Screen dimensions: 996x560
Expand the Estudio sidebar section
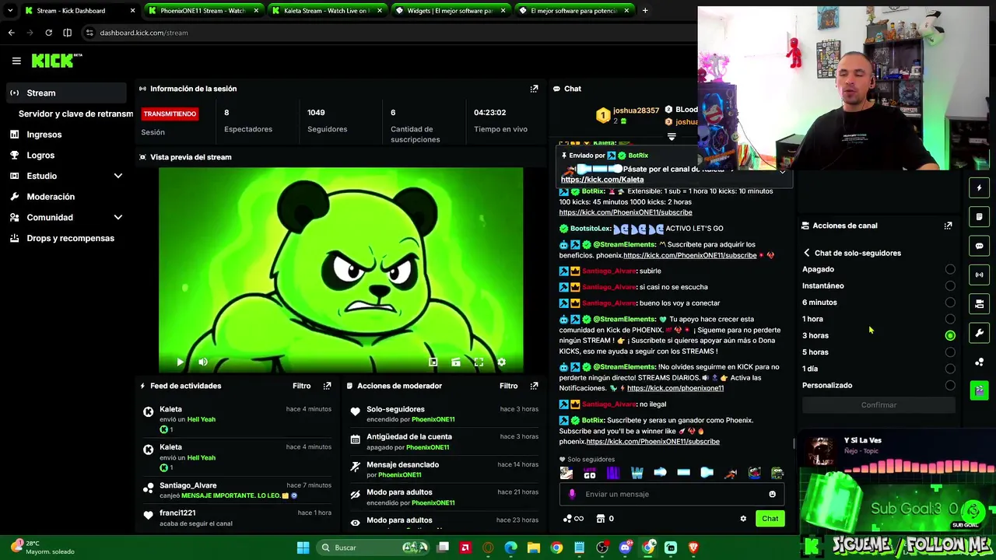click(x=118, y=176)
